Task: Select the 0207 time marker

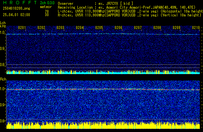Action: pos(138,28)
